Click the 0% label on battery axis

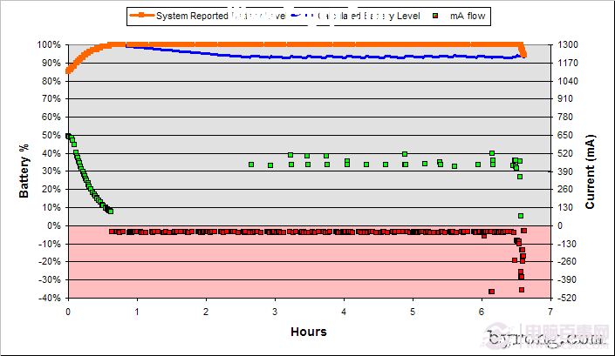(54, 225)
